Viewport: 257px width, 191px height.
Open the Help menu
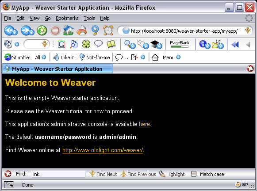[x=105, y=18]
